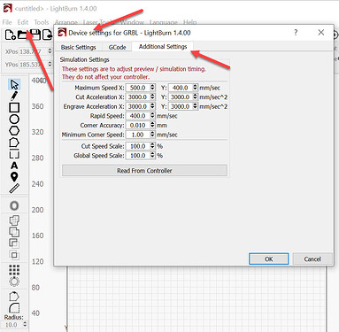Select the Rectangle tool
339x332 pixels.
[x=14, y=107]
